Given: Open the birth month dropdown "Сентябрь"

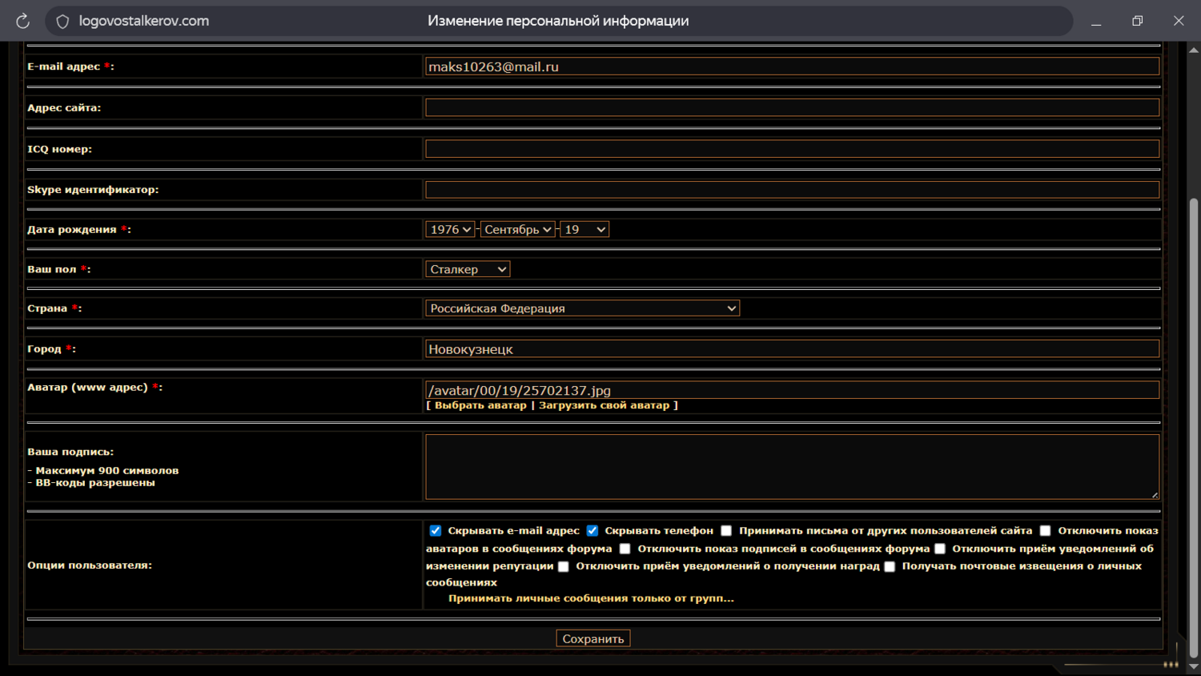Looking at the screenshot, I should coord(517,230).
